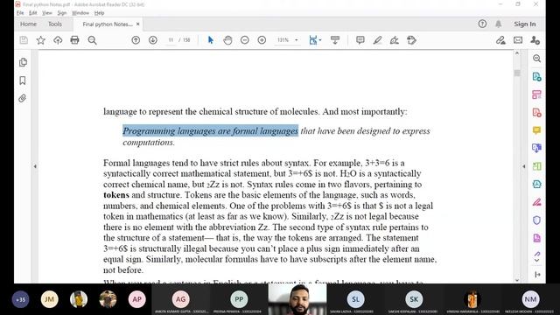Image resolution: width=560 pixels, height=315 pixels.
Task: Select the PP participant tile
Action: (x=239, y=299)
